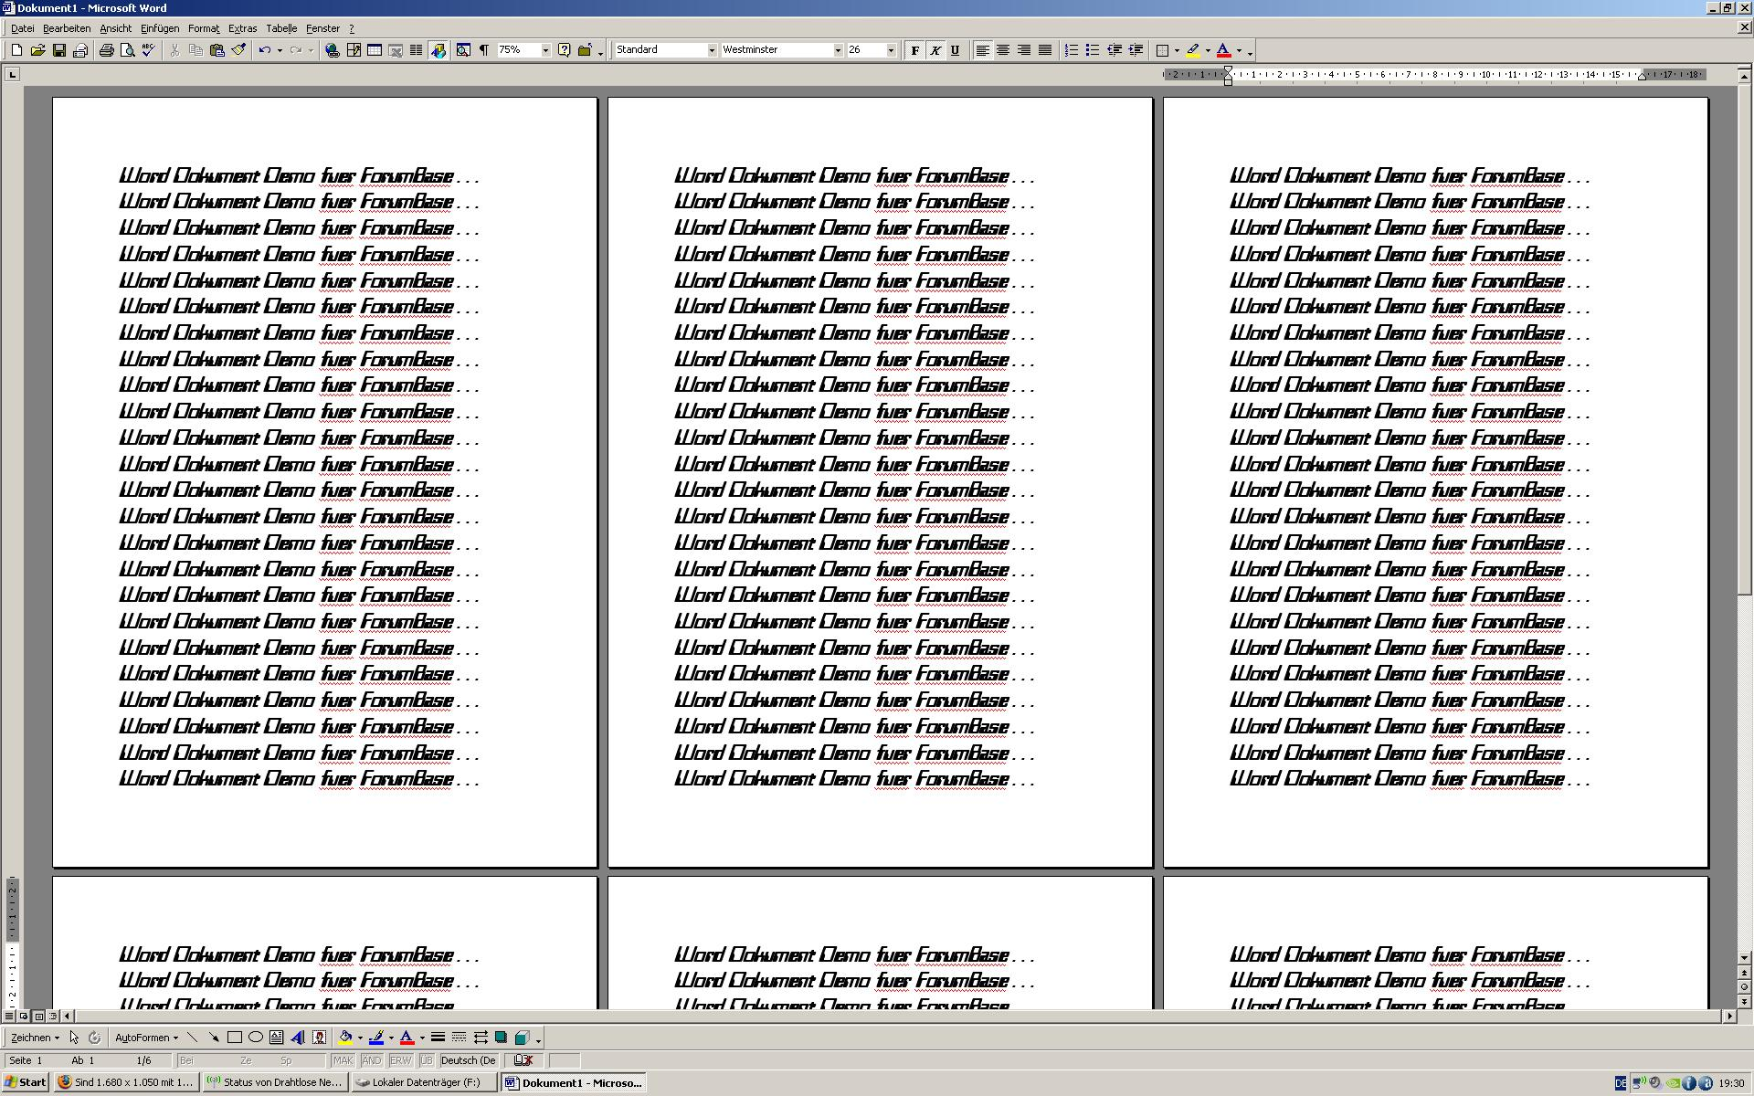Toggle paragraph marks display
The image size is (1754, 1096).
click(x=483, y=50)
